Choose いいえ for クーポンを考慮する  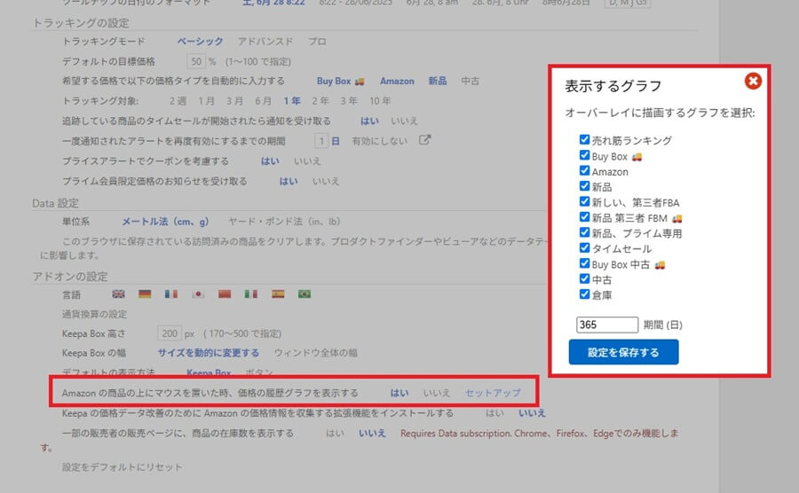307,160
